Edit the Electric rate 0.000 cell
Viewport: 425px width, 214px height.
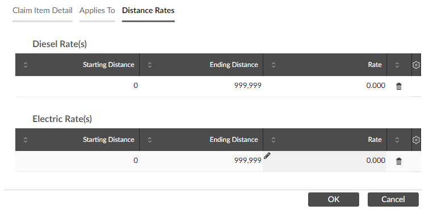click(325, 161)
